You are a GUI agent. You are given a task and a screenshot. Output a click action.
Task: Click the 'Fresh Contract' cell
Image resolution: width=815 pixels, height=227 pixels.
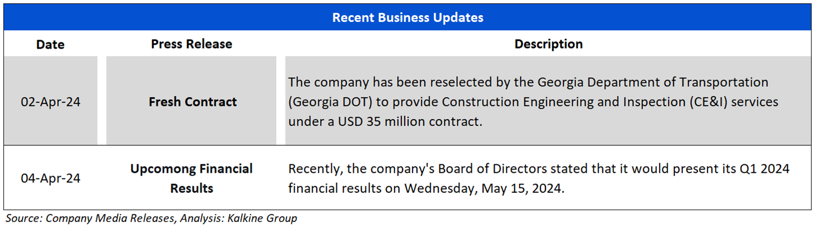pos(192,102)
